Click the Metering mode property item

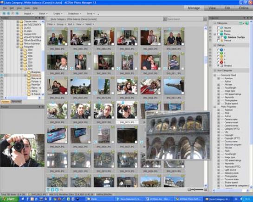point(231,173)
